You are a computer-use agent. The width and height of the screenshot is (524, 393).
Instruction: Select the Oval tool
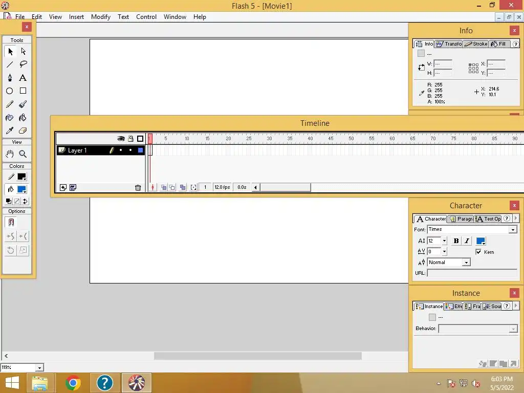[x=10, y=91]
